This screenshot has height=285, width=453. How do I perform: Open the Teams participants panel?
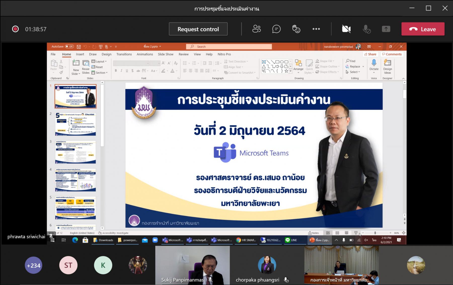pyautogui.click(x=256, y=29)
